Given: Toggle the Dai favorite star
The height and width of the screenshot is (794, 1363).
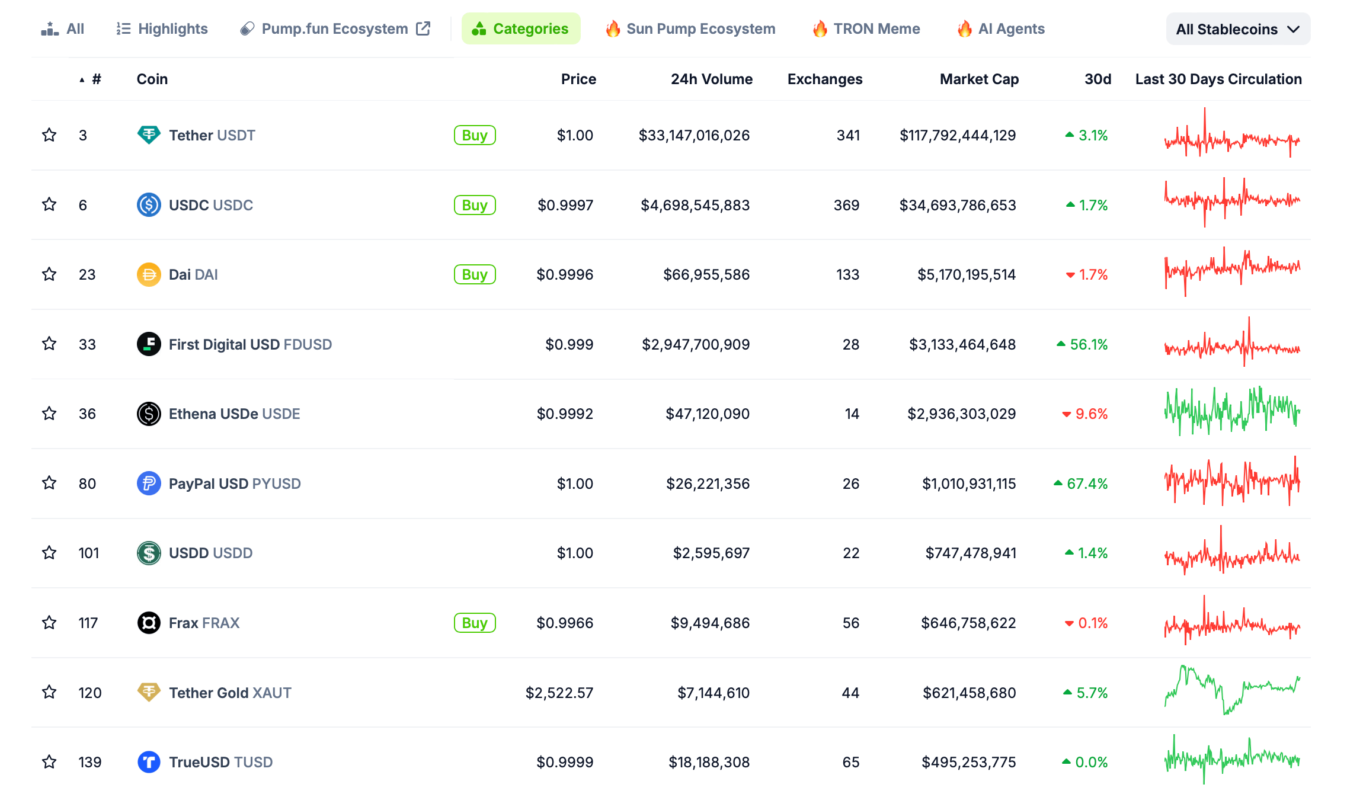Looking at the screenshot, I should [49, 274].
